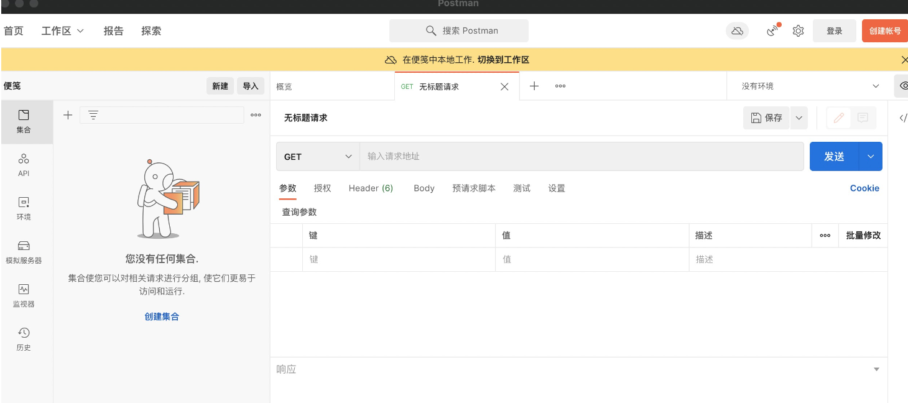Expand the 响应 response panel arrow
Image resolution: width=908 pixels, height=403 pixels.
click(876, 369)
